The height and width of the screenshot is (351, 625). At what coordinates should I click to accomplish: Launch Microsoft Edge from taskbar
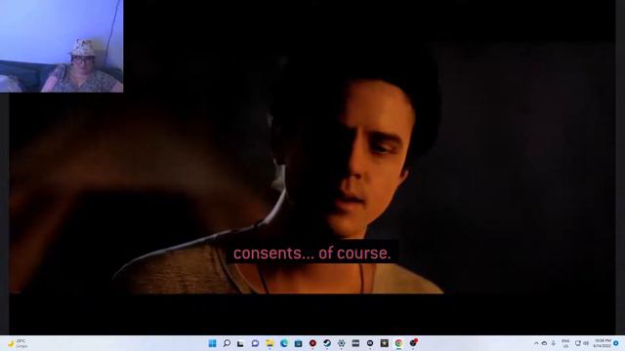point(284,343)
